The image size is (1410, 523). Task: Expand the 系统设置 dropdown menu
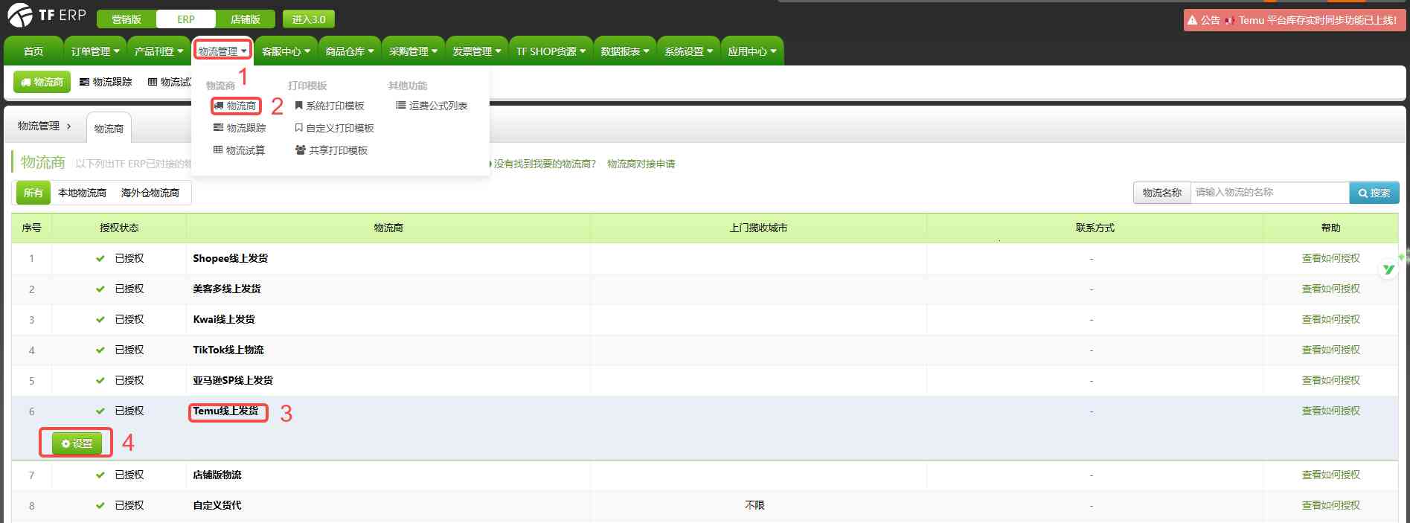tap(688, 51)
